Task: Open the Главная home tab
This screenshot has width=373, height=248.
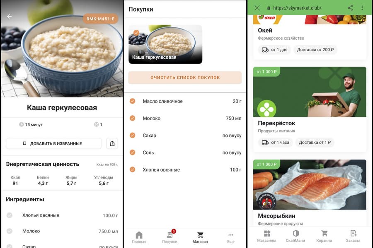Action: [x=139, y=238]
